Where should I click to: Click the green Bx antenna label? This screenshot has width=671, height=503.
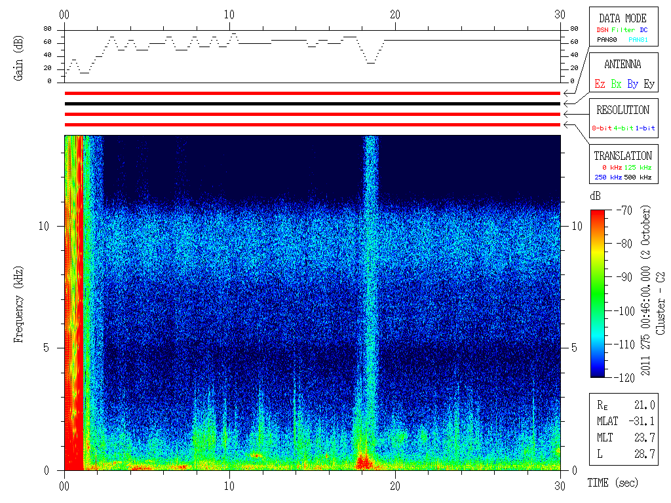(616, 84)
